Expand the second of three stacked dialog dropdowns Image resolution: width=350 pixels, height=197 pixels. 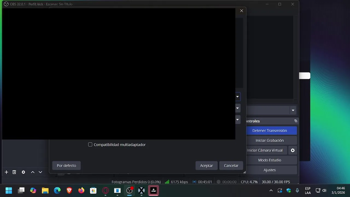(x=237, y=108)
